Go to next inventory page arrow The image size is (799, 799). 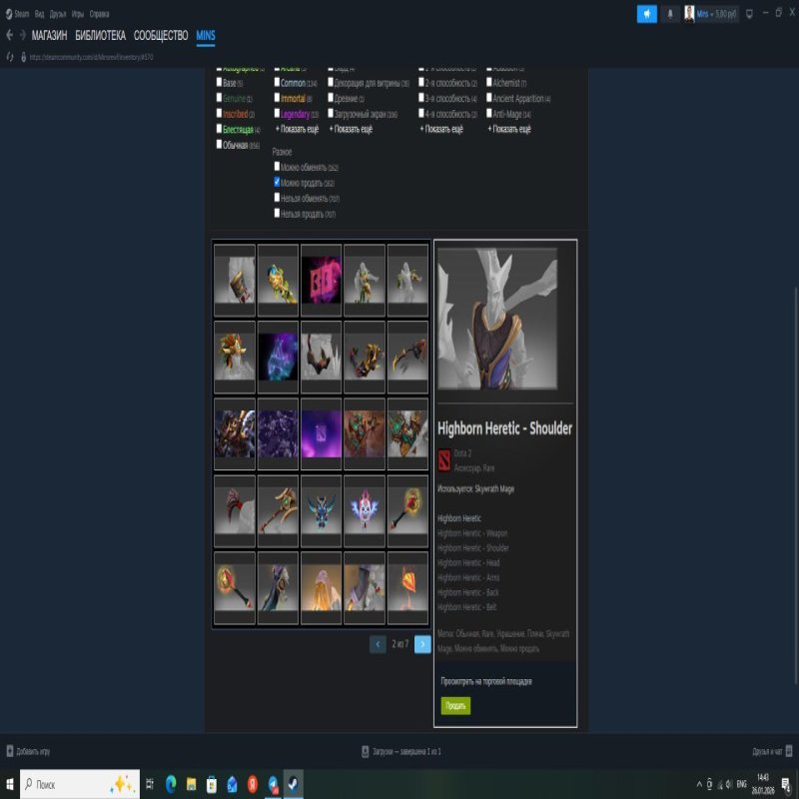(422, 644)
